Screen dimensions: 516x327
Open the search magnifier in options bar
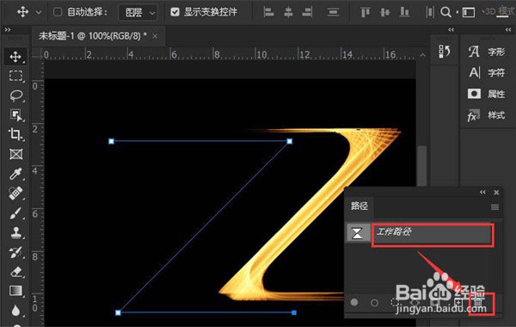tap(445, 13)
